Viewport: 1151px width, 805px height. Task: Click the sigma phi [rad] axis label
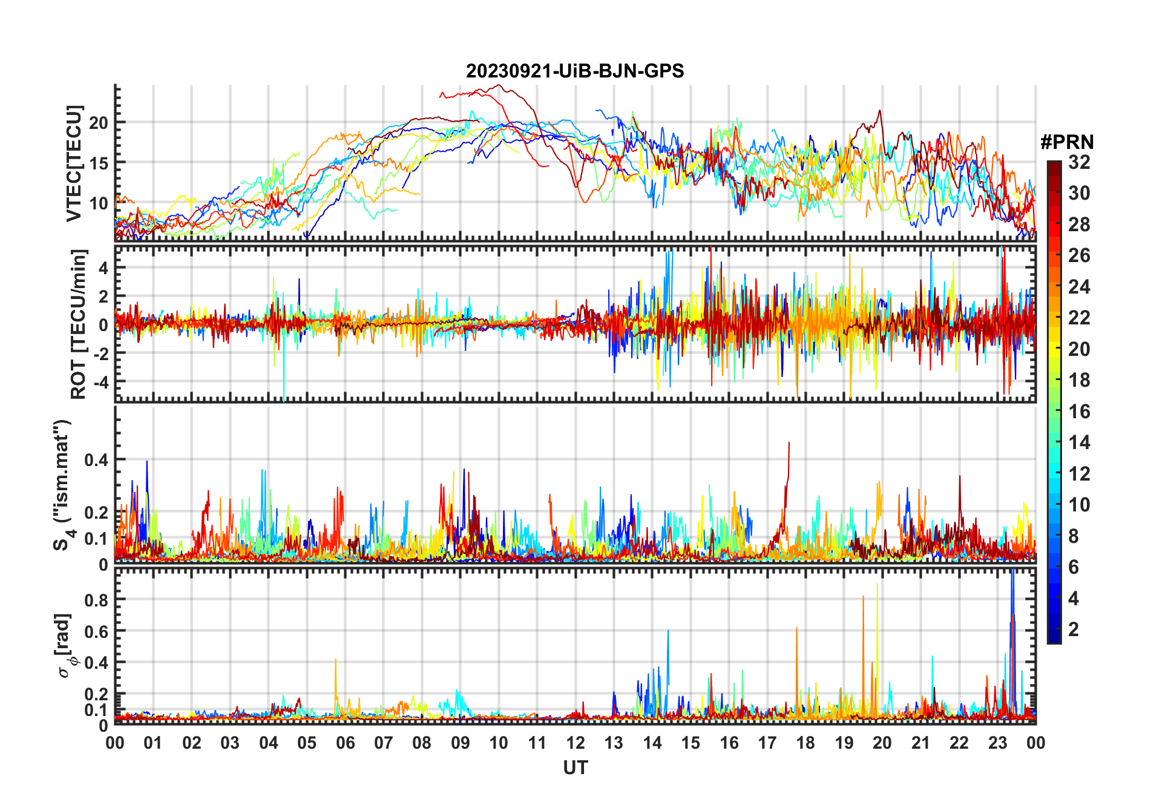[65, 646]
